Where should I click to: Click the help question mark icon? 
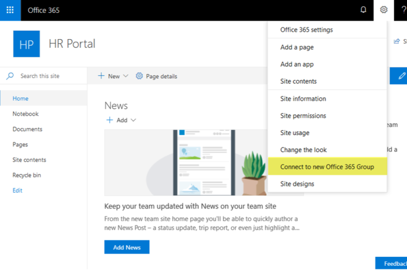(403, 10)
